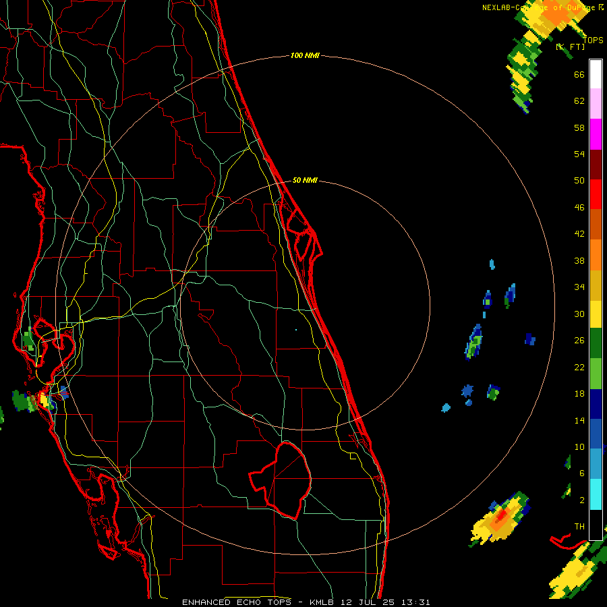Viewport: 607px width, 607px height.
Task: Click the legend value "30"
Action: [x=579, y=314]
